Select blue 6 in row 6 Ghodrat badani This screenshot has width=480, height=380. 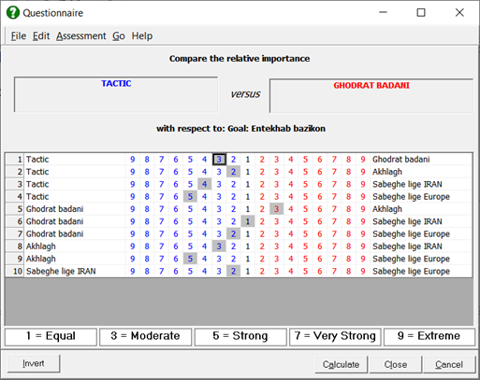pos(176,221)
